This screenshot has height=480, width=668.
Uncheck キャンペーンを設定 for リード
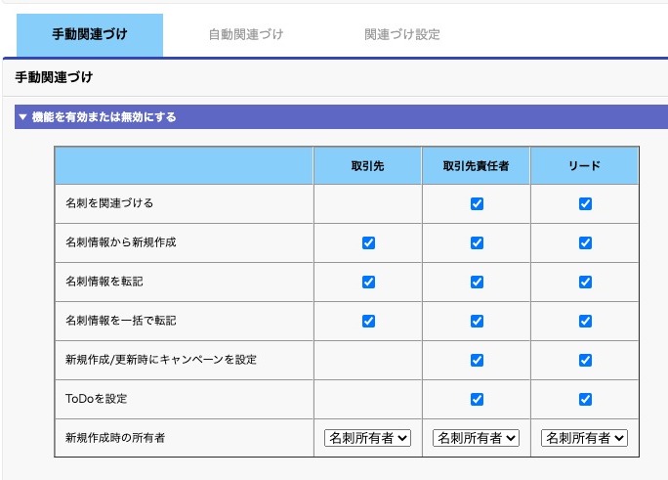(585, 360)
